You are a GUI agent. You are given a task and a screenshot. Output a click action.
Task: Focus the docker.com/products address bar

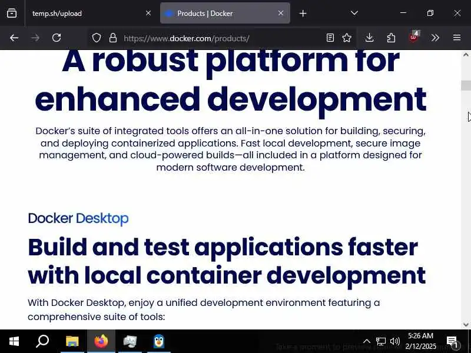[x=221, y=38]
